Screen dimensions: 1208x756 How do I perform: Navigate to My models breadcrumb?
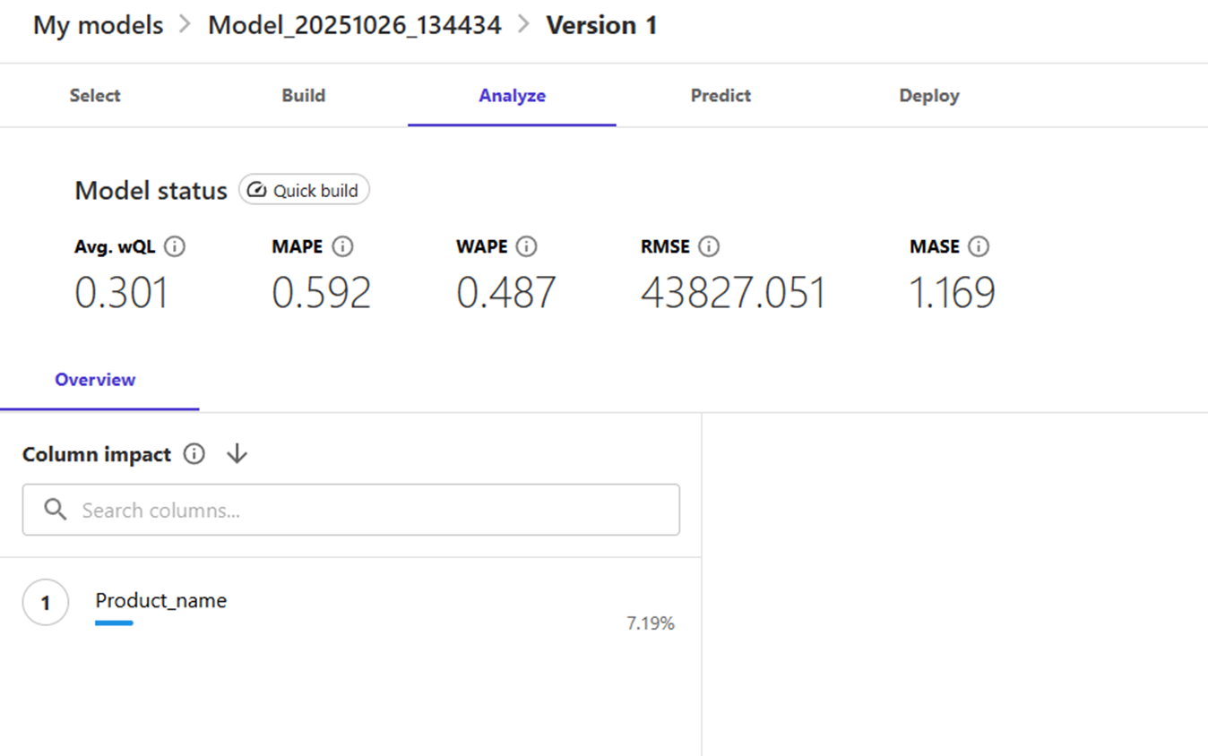pyautogui.click(x=99, y=25)
